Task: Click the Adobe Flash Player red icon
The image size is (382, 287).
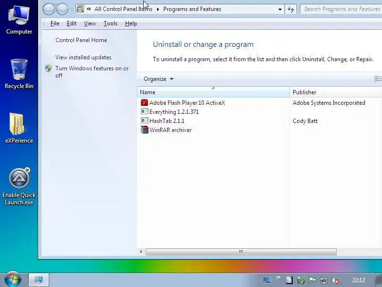Action: [x=145, y=103]
